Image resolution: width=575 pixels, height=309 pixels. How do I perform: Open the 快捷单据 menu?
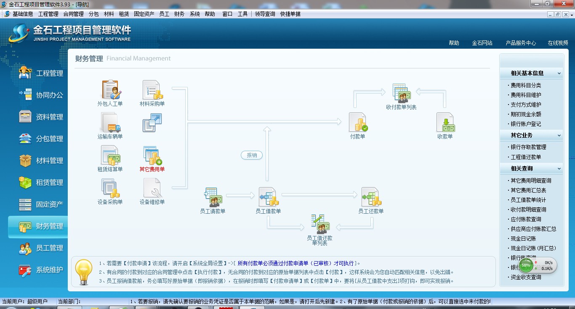pos(290,14)
